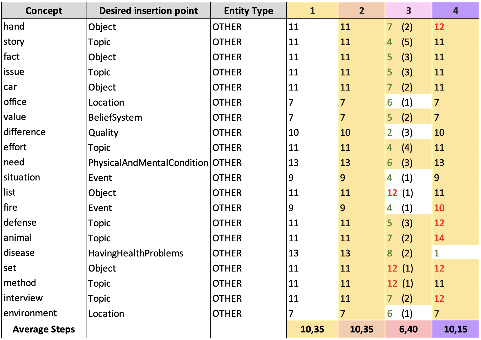This screenshot has height=340, width=481.
Task: Click the 10,15 average steps cell
Action: [x=455, y=329]
